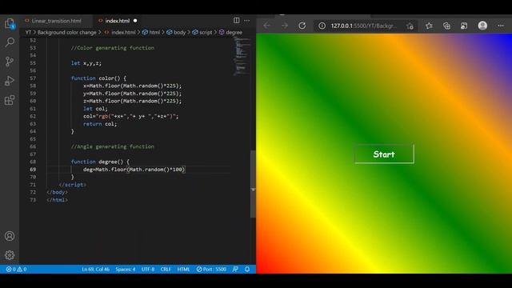Screen dimensions: 512x288
Task: Click the 'script' breadcrumb item
Action: (206, 32)
